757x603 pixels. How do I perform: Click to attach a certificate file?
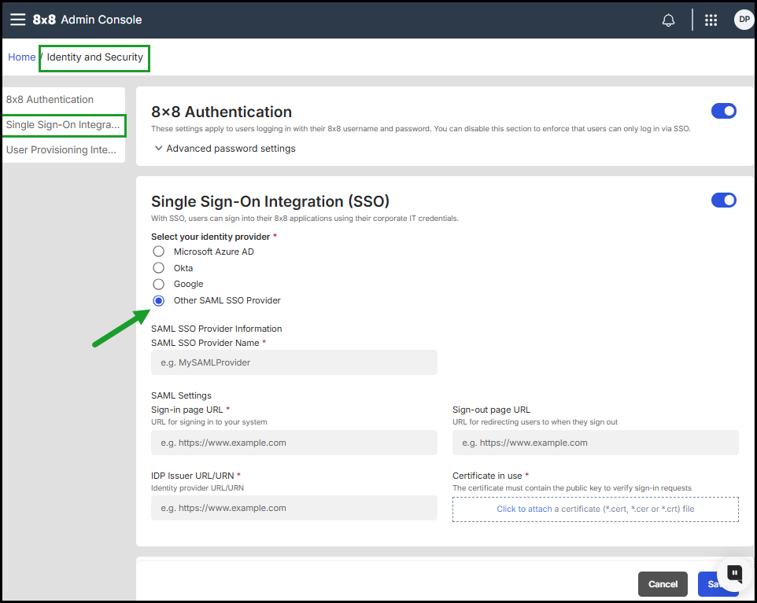pos(524,509)
